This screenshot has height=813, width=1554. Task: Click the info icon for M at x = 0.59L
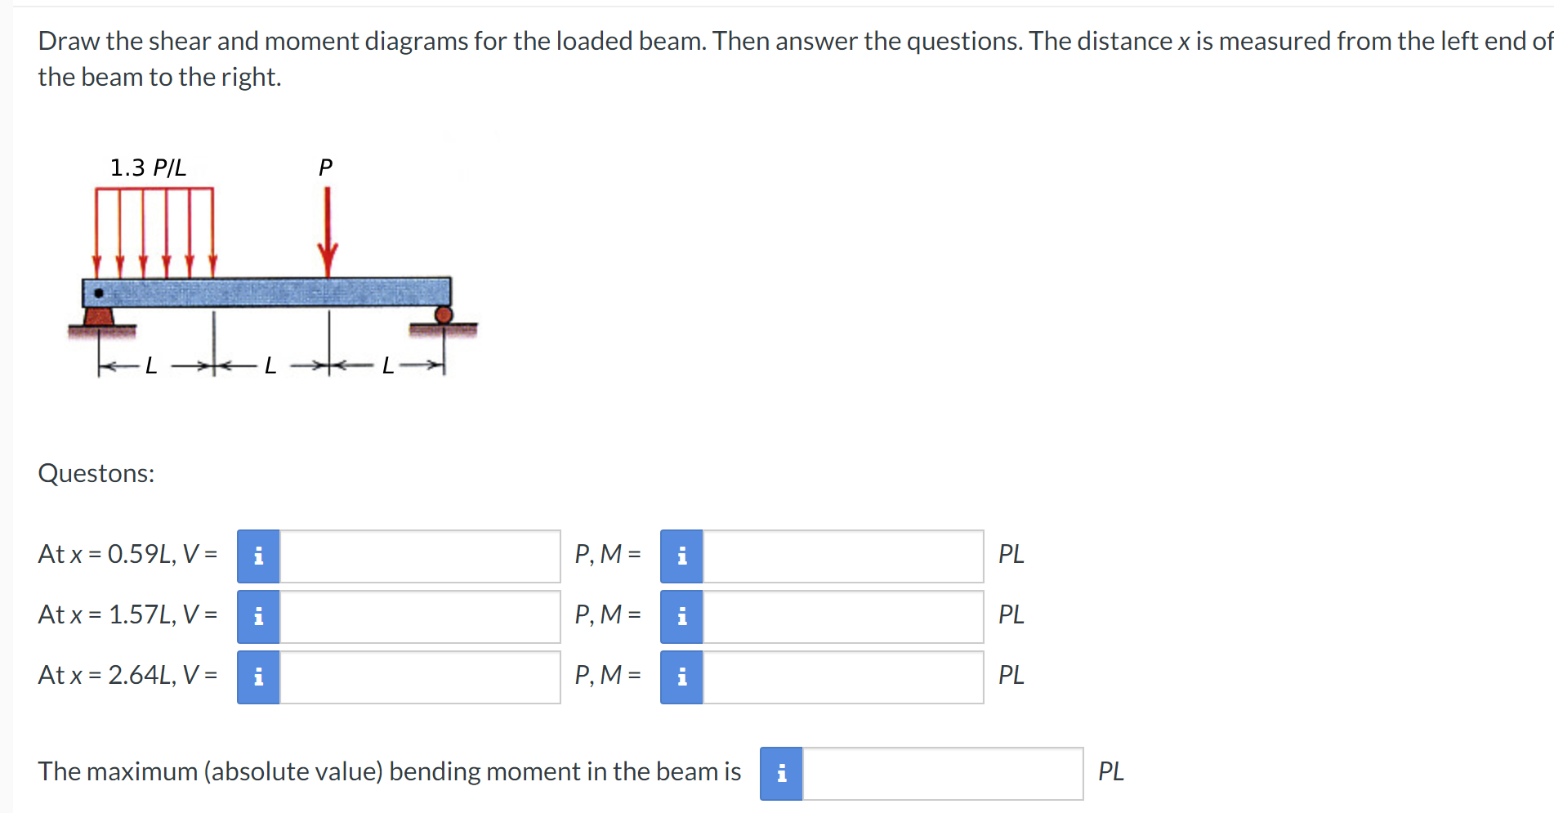point(681,556)
